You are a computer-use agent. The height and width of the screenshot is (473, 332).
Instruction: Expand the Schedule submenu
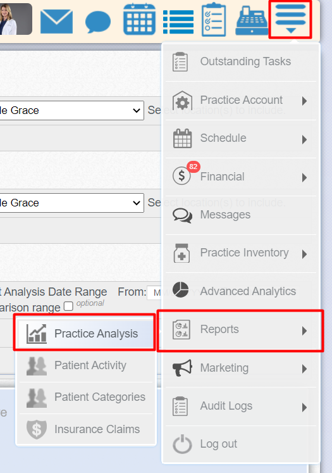tap(241, 139)
